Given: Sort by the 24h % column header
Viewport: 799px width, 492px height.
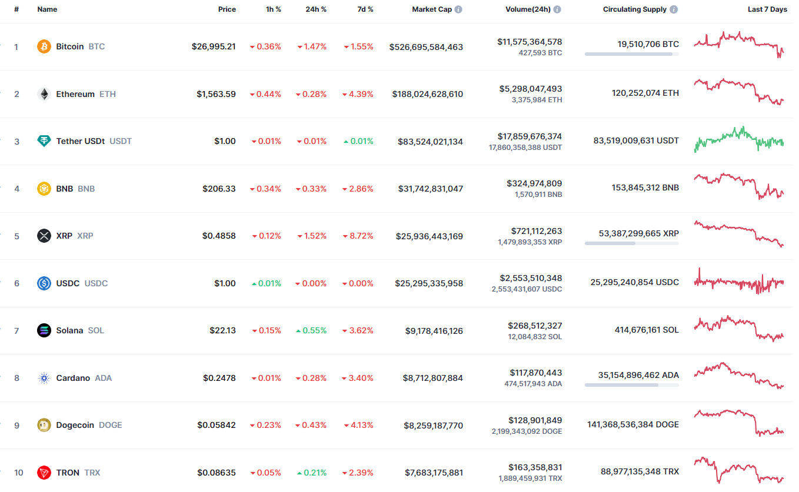Looking at the screenshot, I should 315,9.
